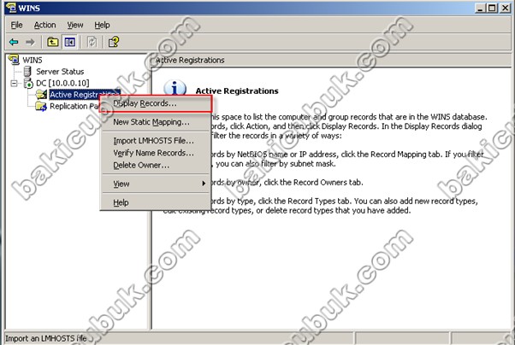Screen dimensions: 515x345
Task: Click the Up one level folder icon
Action: point(52,42)
